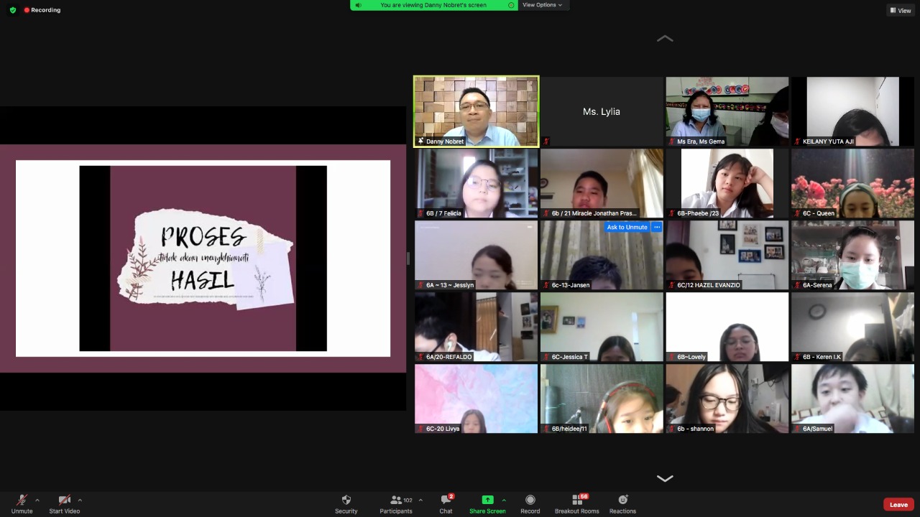Screen dimensions: 920x517
Task: Open the Security shield icon
Action: pyautogui.click(x=346, y=500)
